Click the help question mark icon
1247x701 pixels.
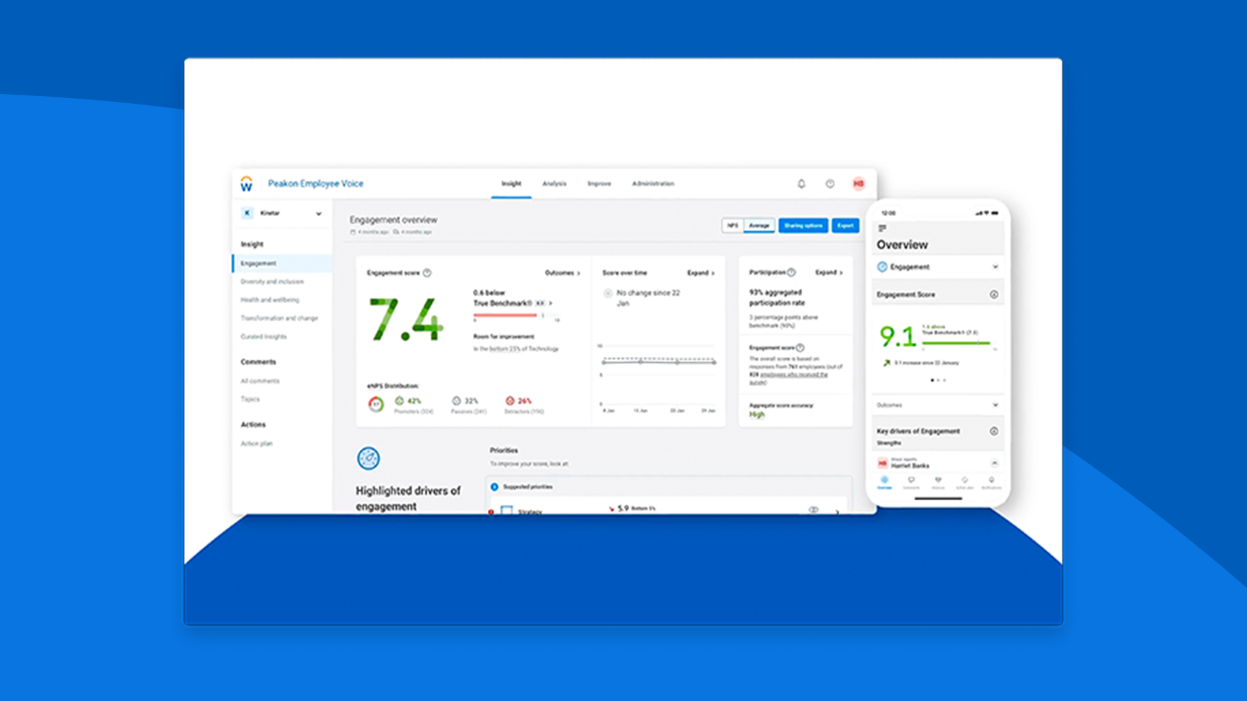830,184
